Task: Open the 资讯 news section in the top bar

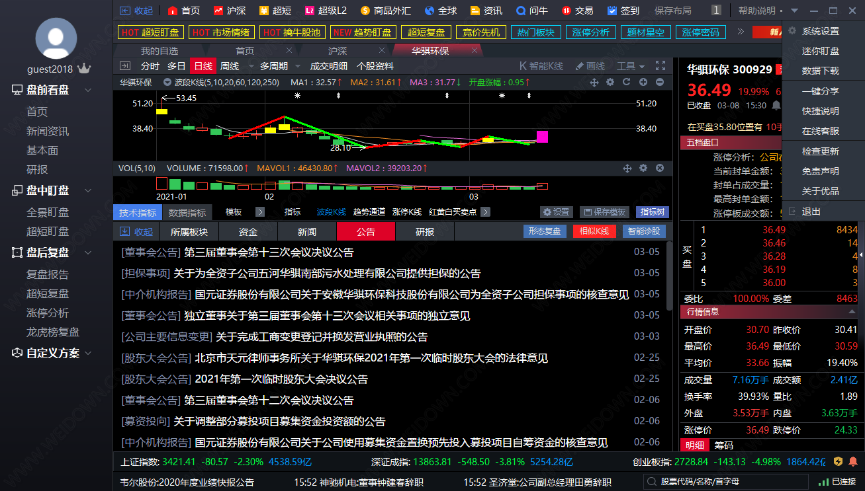Action: pos(486,11)
